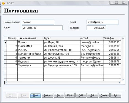This screenshot has height=103, width=129.
Task: Click the grid's vertical scrollbar down arrow
Action: tap(123, 79)
